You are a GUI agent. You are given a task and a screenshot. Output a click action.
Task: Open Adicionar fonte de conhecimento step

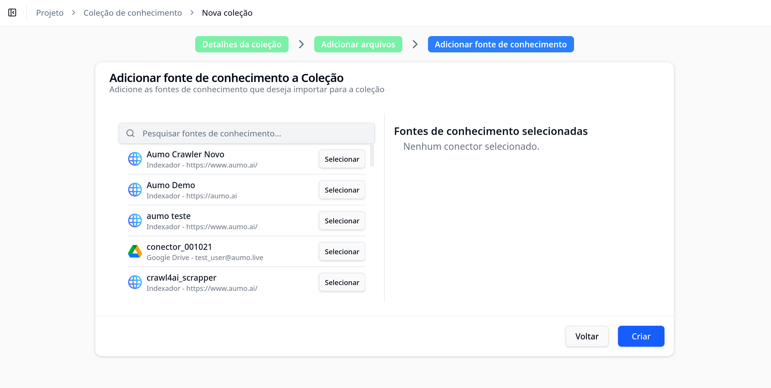coord(500,44)
